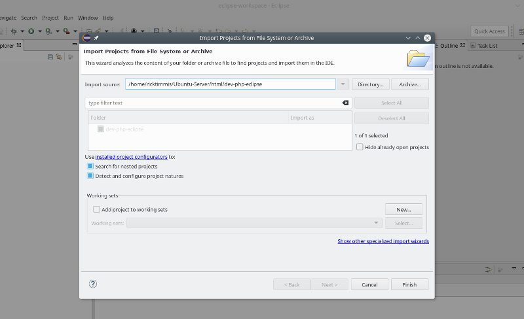Expand the Import source history dropdown

point(343,84)
